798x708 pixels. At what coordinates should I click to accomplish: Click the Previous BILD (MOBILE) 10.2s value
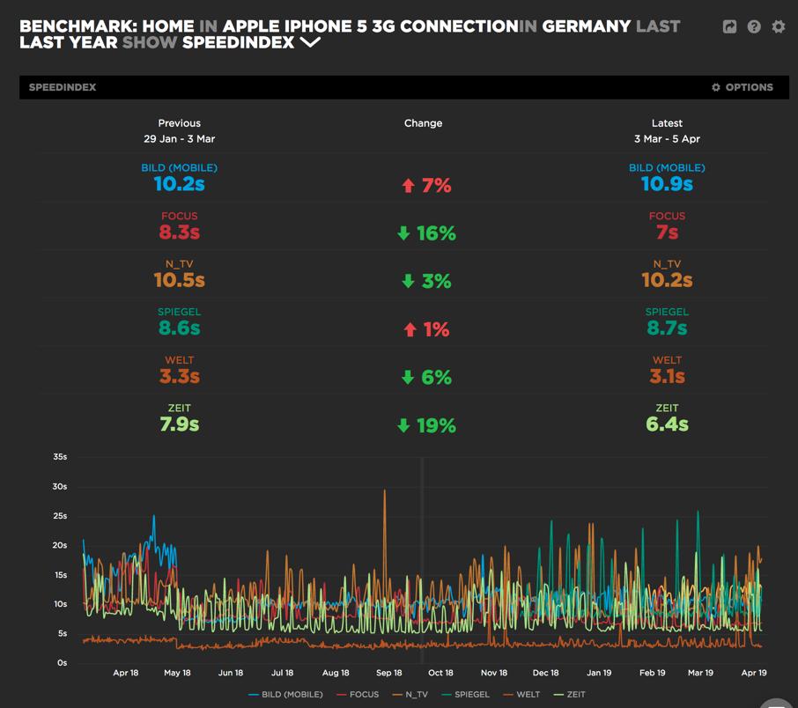(179, 184)
